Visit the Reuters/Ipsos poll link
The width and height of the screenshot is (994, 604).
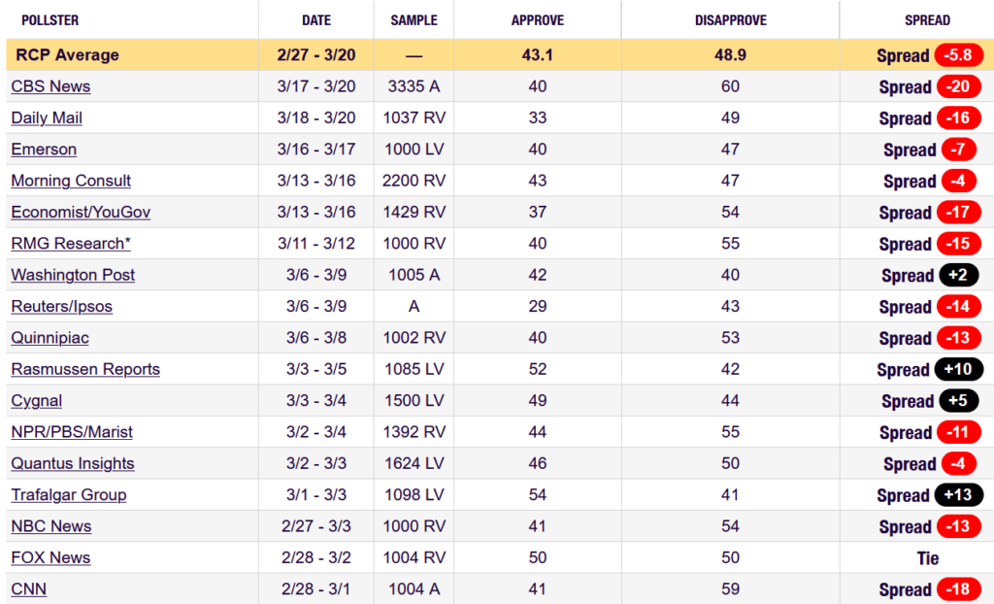61,307
